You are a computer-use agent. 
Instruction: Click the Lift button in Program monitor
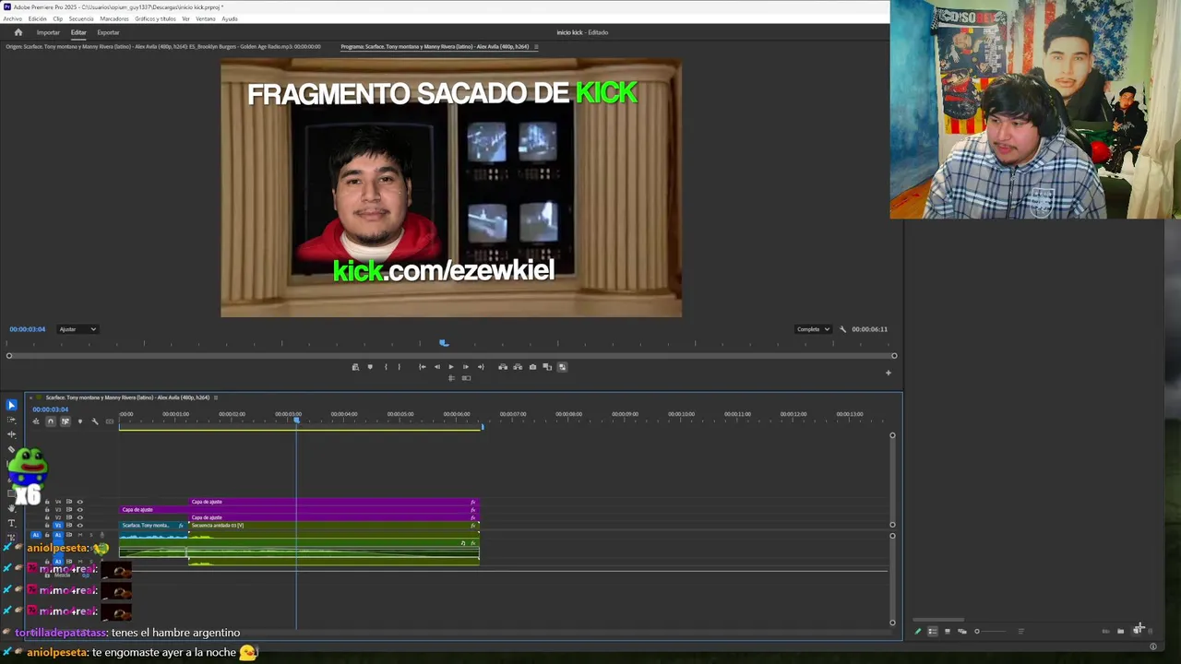(503, 367)
